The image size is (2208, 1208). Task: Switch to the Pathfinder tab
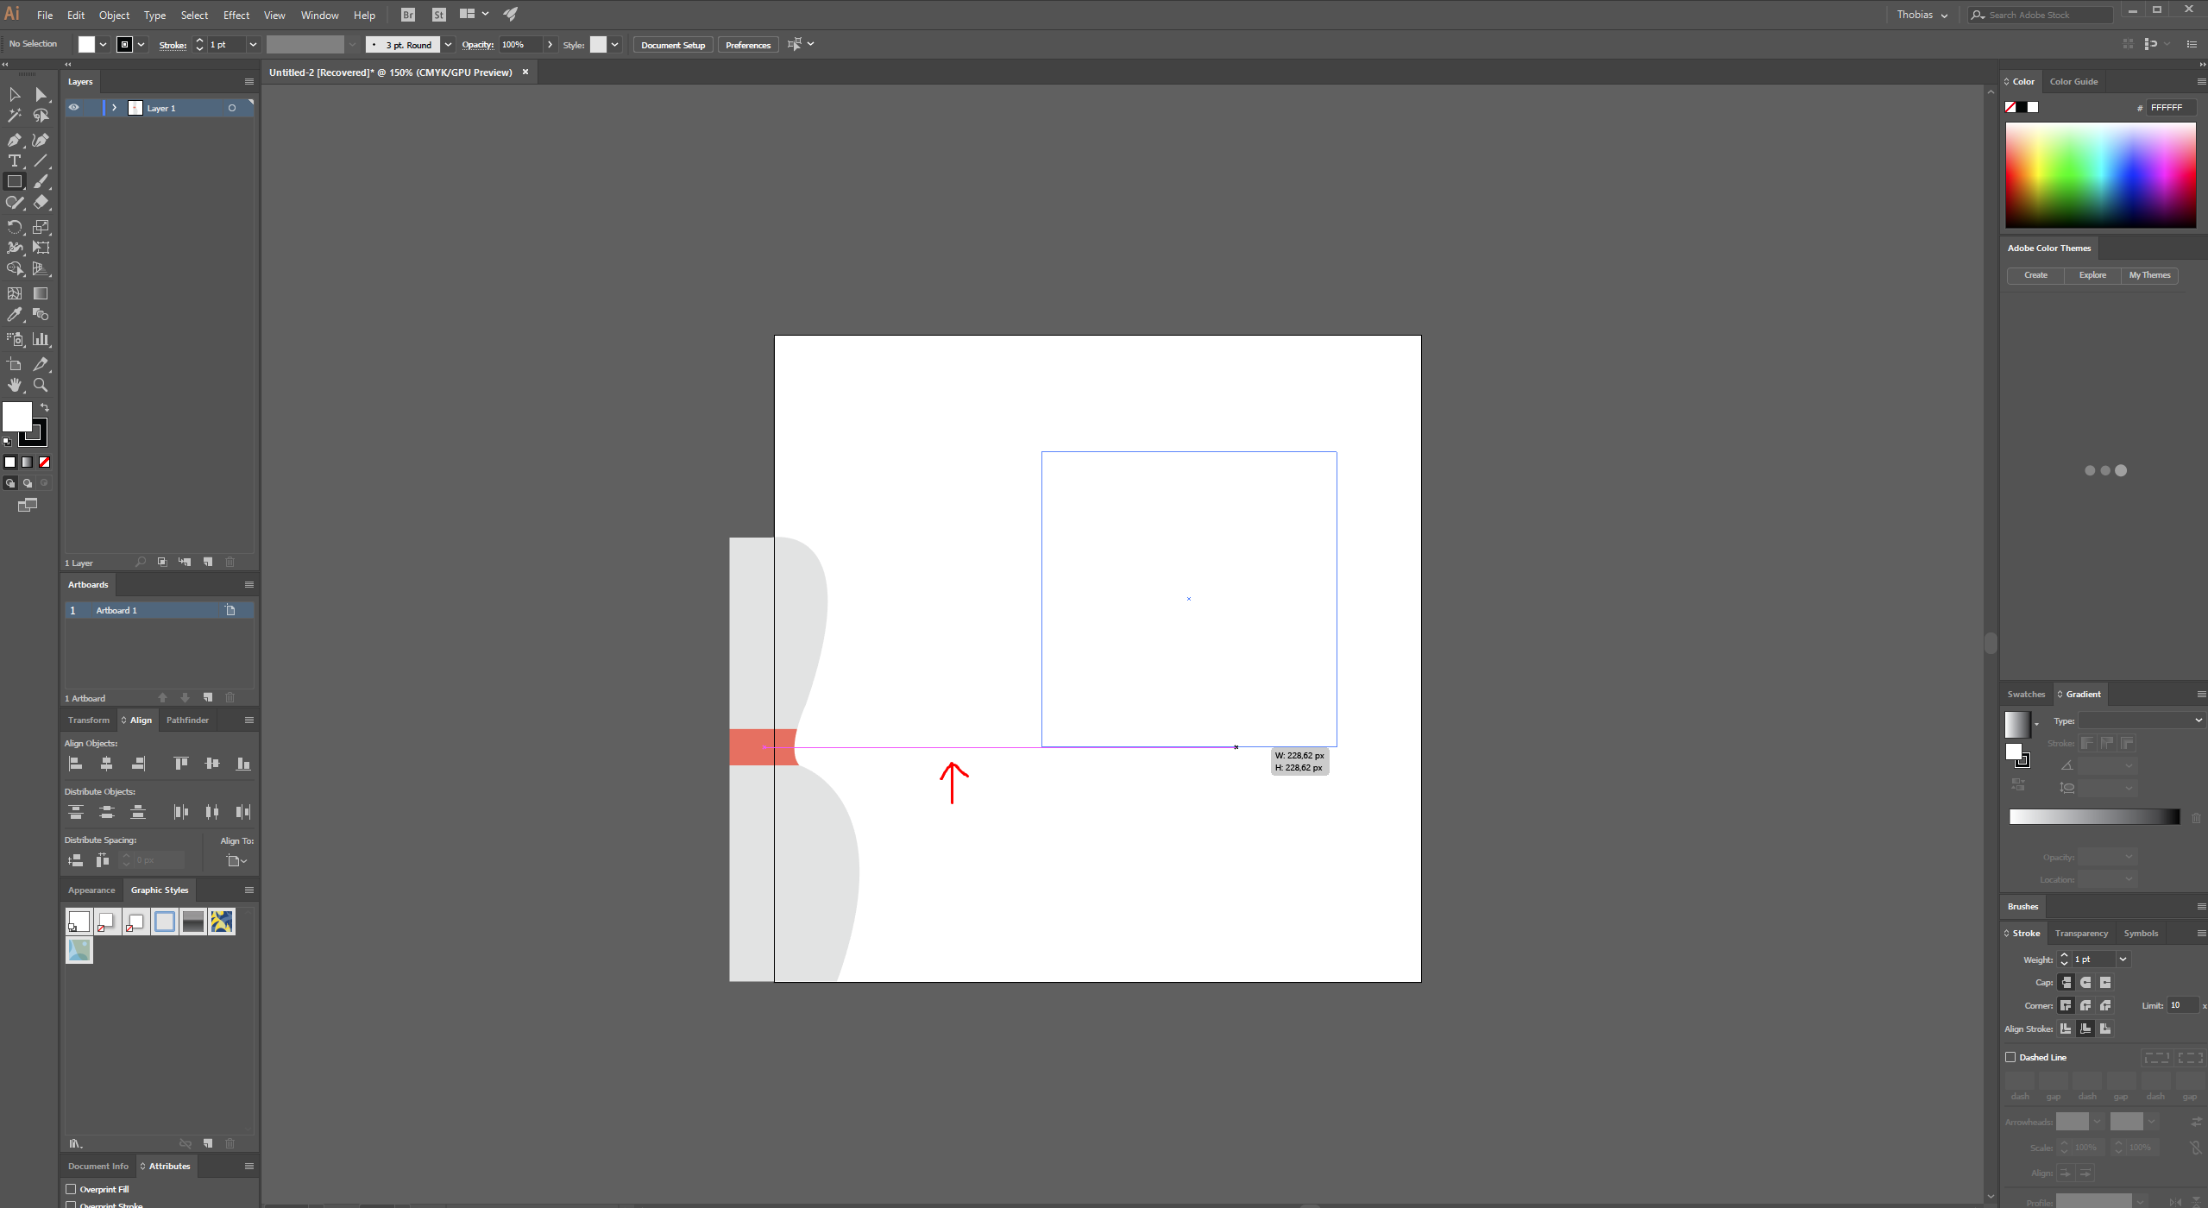pos(187,720)
